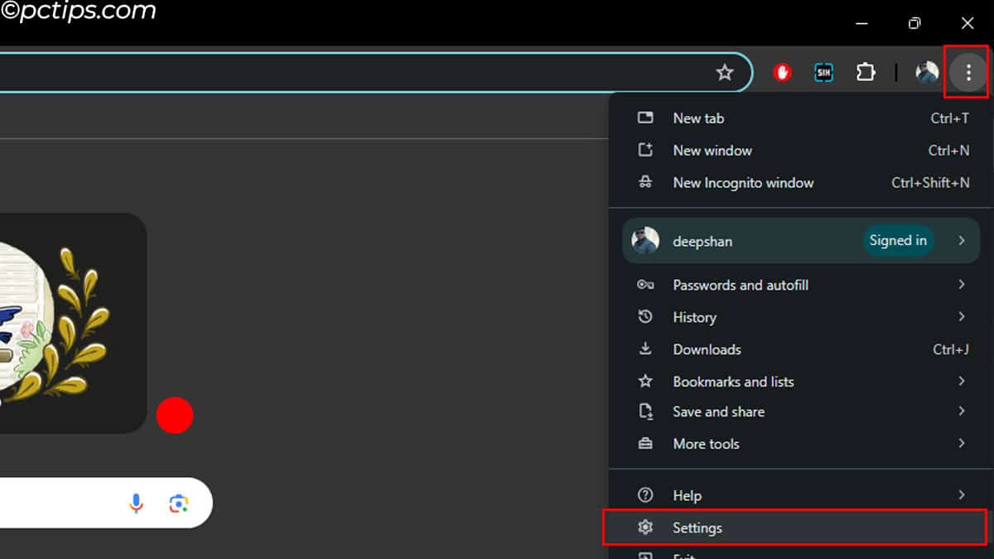This screenshot has height=559, width=994.
Task: Click the Ctrl+Shift+N shortcut text
Action: click(x=930, y=183)
